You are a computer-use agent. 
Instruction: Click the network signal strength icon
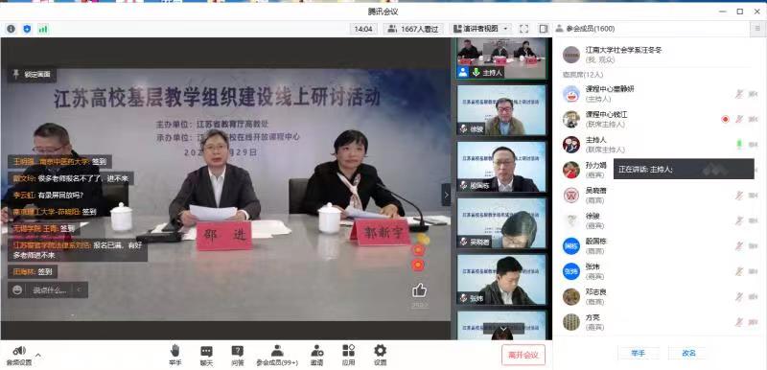43,29
